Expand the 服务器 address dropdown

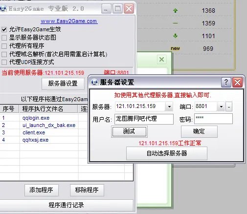tap(169, 107)
